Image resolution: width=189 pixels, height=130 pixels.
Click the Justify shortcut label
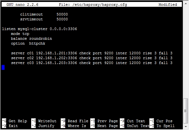(x=46, y=126)
